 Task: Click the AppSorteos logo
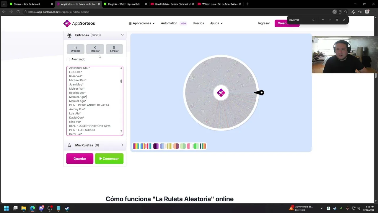79,23
